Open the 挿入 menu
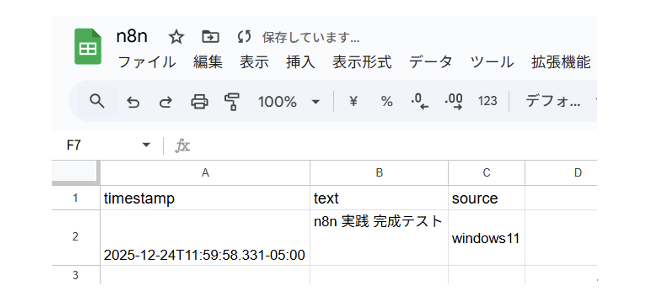This screenshot has width=649, height=301. [300, 62]
